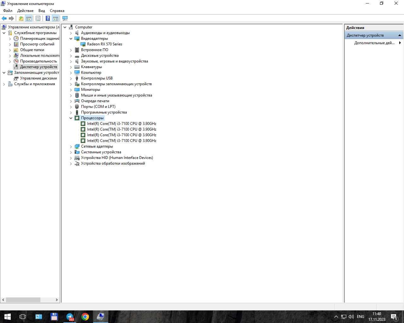Image resolution: width=404 pixels, height=323 pixels.
Task: Click the volume speaker tray icon
Action: (x=351, y=316)
